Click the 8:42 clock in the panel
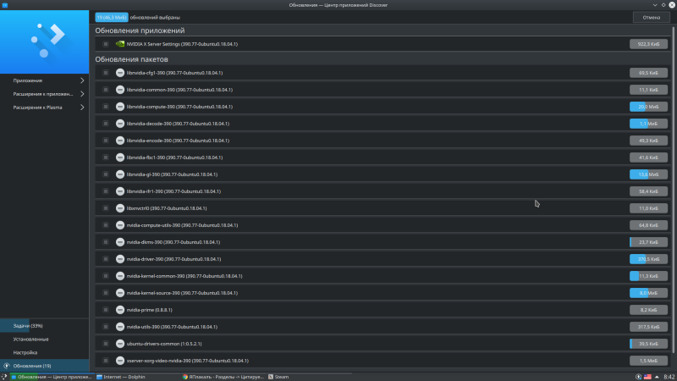677x381 pixels. [x=669, y=377]
